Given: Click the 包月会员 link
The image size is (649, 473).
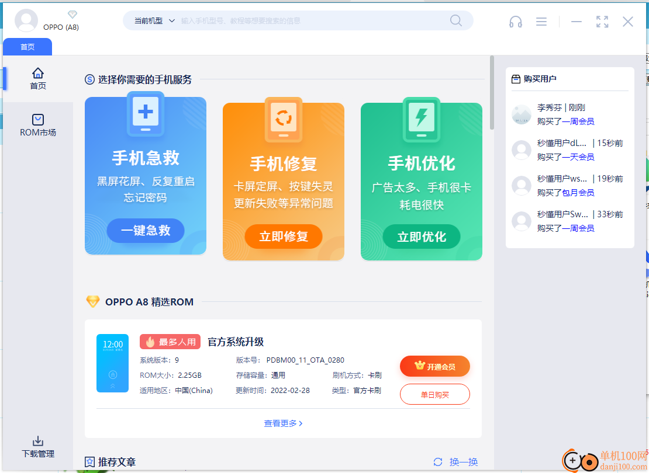Looking at the screenshot, I should (x=578, y=193).
